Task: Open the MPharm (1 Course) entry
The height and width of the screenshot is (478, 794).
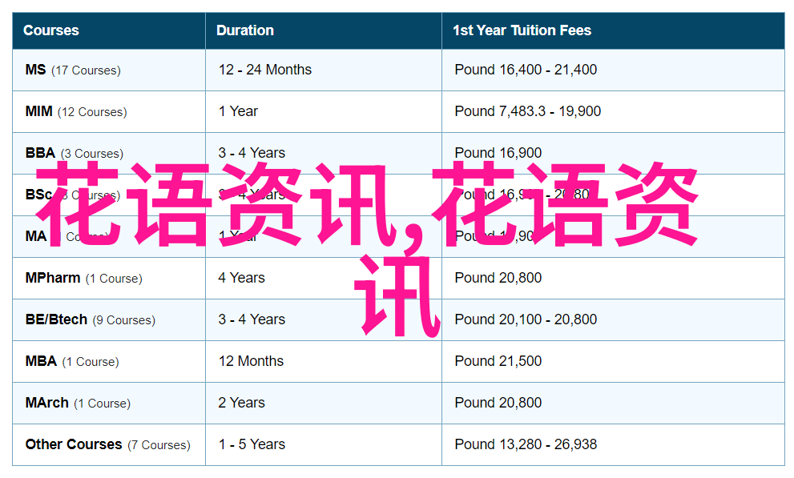Action: (x=83, y=278)
